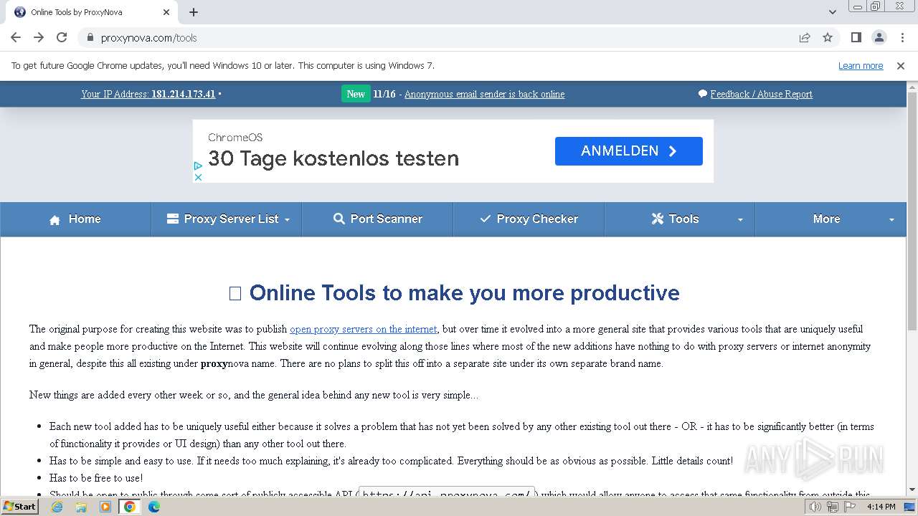Open the Port Scanner page

click(378, 219)
